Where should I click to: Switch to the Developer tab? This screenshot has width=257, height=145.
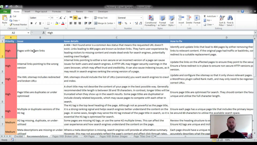[103, 12]
